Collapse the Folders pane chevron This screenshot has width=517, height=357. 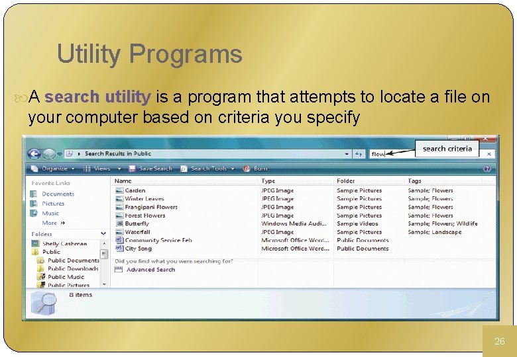tap(103, 234)
